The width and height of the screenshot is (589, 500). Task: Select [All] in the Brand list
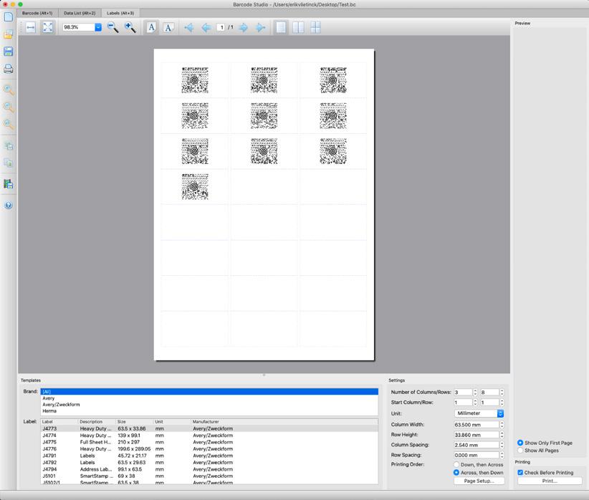point(209,392)
